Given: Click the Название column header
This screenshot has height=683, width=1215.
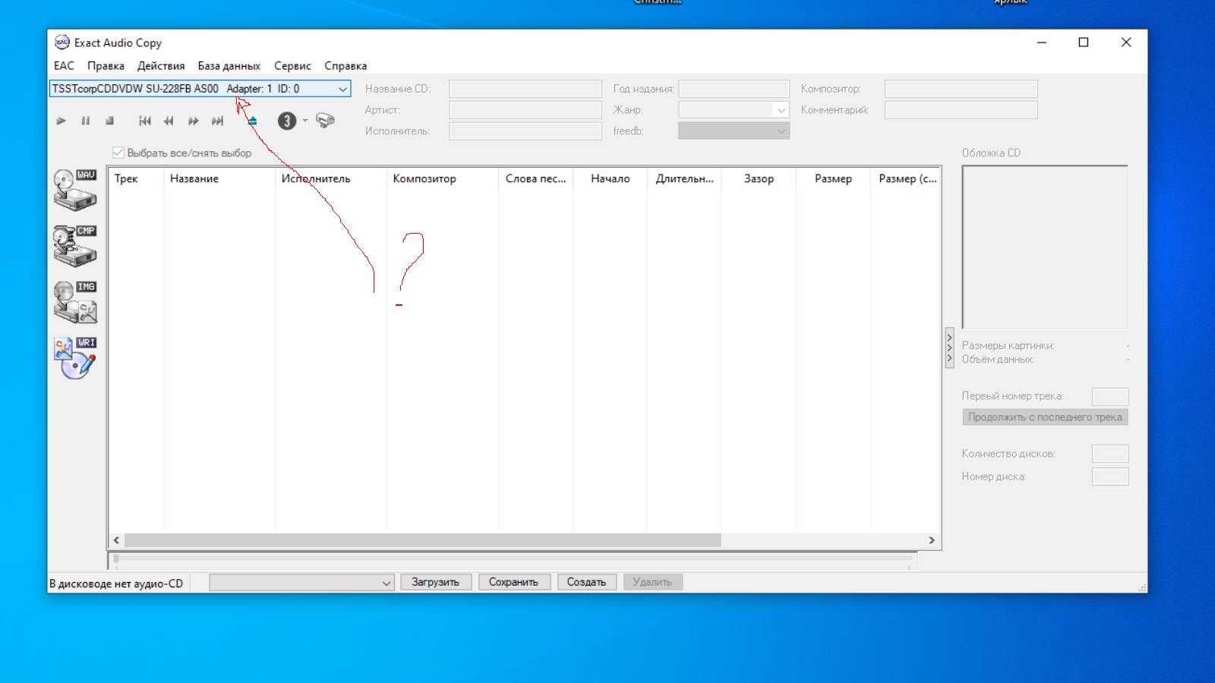Looking at the screenshot, I should pyautogui.click(x=219, y=179).
